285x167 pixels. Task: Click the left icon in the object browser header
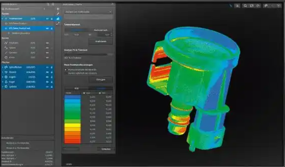tap(48, 4)
